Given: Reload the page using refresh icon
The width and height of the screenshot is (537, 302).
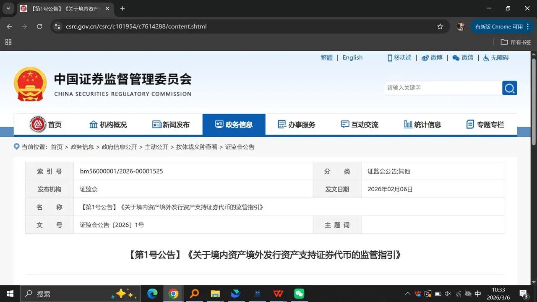Looking at the screenshot, I should (39, 26).
